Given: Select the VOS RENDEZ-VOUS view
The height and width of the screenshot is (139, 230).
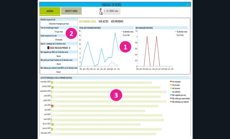Looking at the screenshot, I should point(87,22).
